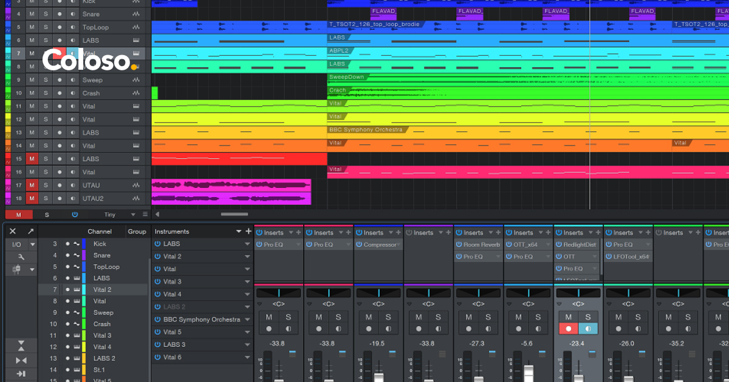Unmute track 17 UTAU
This screenshot has height=382, width=729.
(x=32, y=186)
